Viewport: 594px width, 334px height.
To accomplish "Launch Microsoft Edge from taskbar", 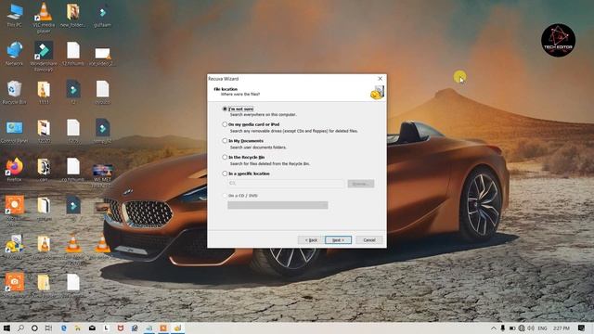I will [x=64, y=328].
